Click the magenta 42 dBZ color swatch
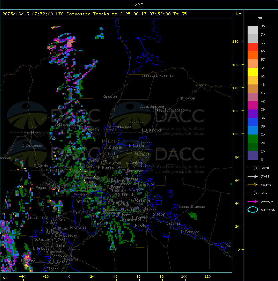The image size is (278, 281). (x=253, y=105)
